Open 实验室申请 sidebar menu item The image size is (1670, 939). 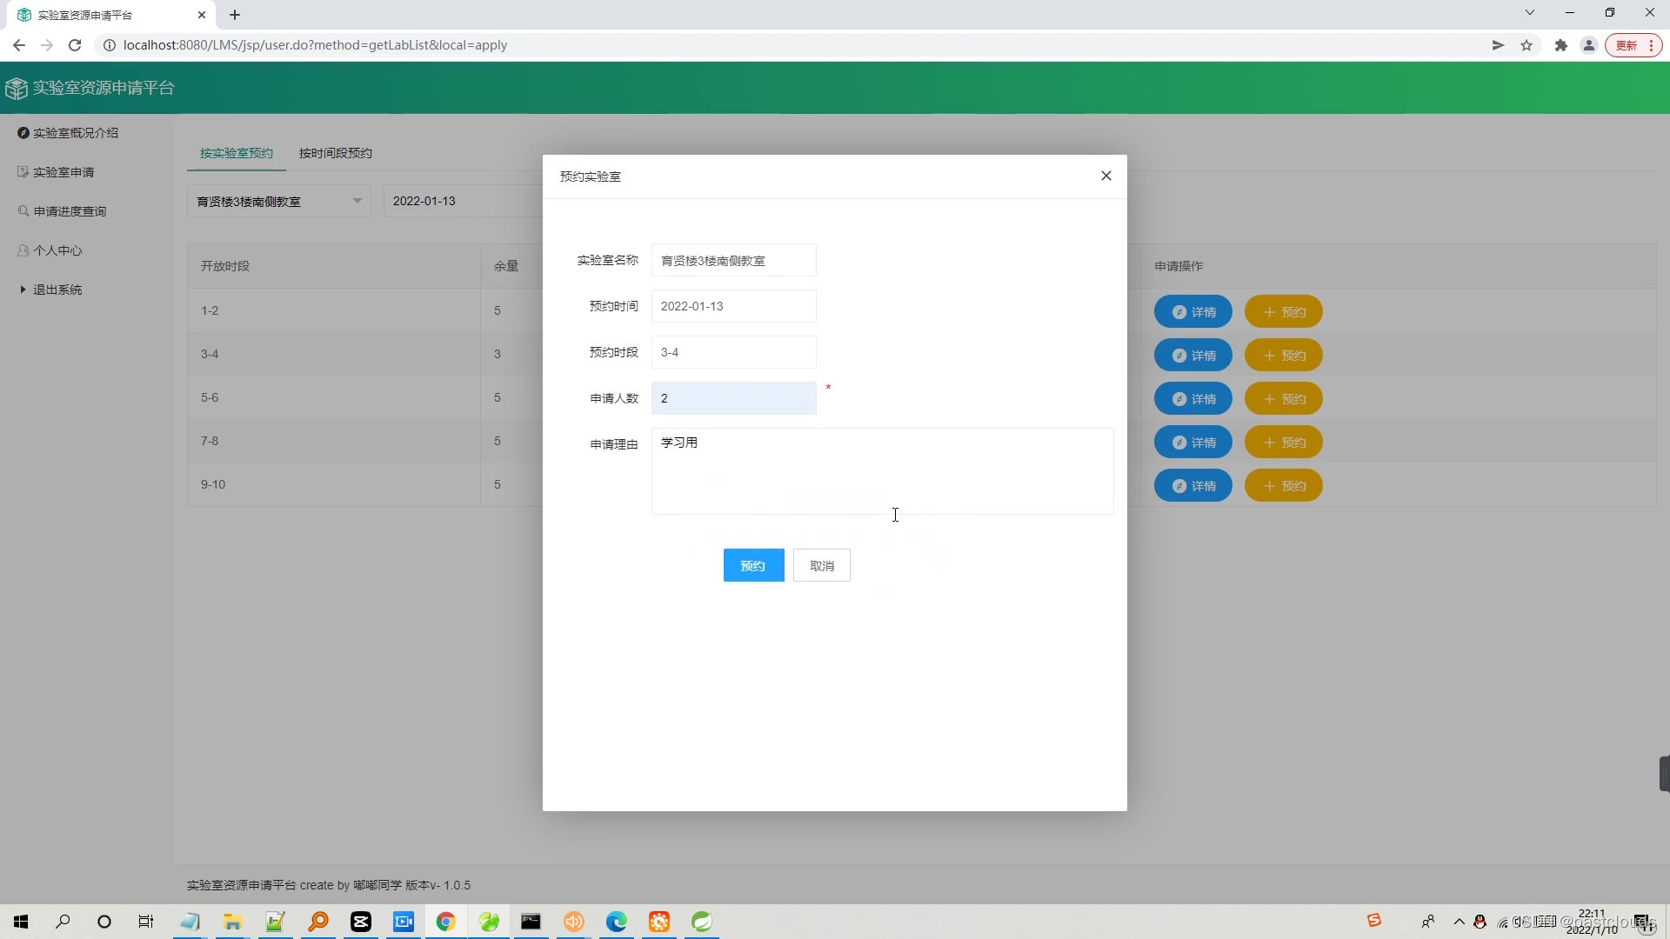pos(63,172)
